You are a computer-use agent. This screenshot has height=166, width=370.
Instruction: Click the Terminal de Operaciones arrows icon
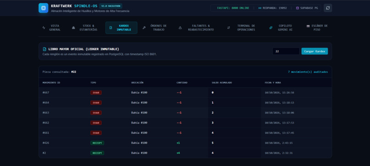click(x=229, y=28)
